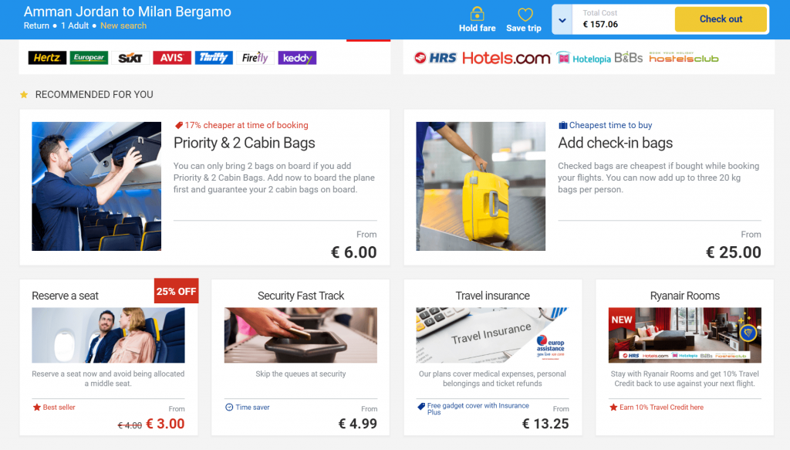The image size is (790, 450).
Task: Open the Hotelopia logo
Action: [584, 59]
